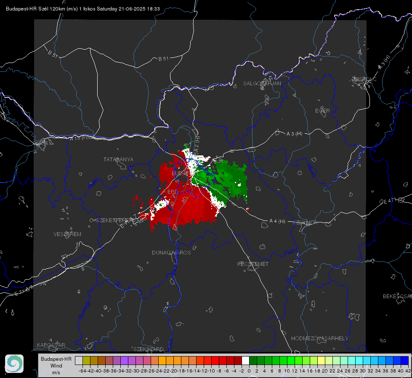Click the DUNAÚJVÁROS city label
Viewport: 412px width, 378px height.
(x=171, y=252)
